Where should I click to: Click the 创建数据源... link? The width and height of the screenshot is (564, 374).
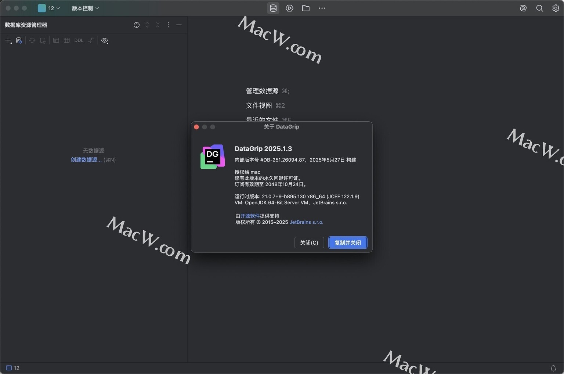pos(86,159)
